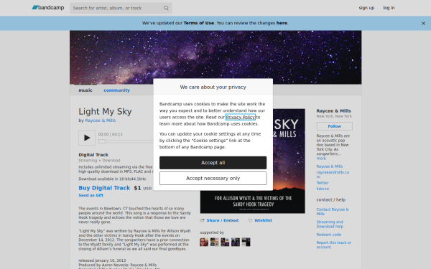Viewport: 431px width, 269px height.
Task: Open the first supporter avatar
Action: 204,242
